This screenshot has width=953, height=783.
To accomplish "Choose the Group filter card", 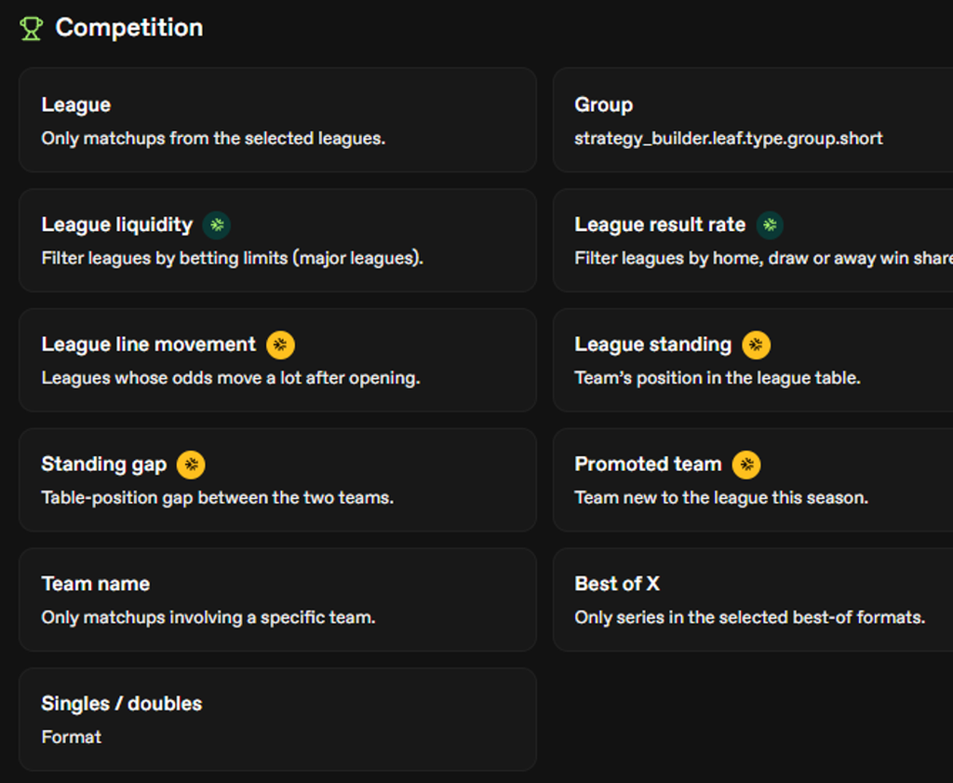I will coord(753,120).
